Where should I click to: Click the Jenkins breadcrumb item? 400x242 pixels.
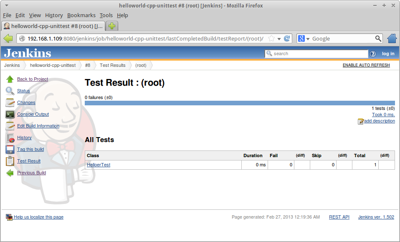tap(12, 65)
